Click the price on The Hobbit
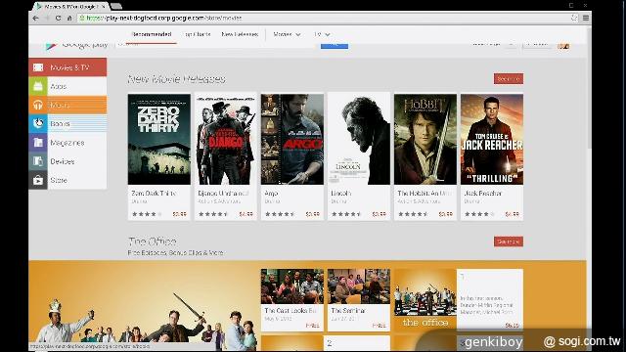 (x=446, y=214)
